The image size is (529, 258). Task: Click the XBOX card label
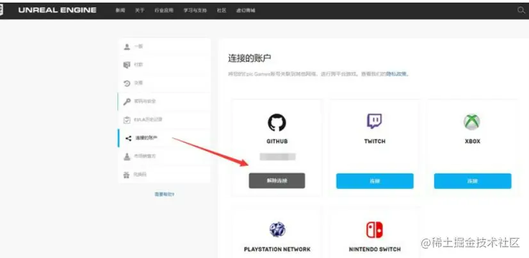pyautogui.click(x=473, y=141)
